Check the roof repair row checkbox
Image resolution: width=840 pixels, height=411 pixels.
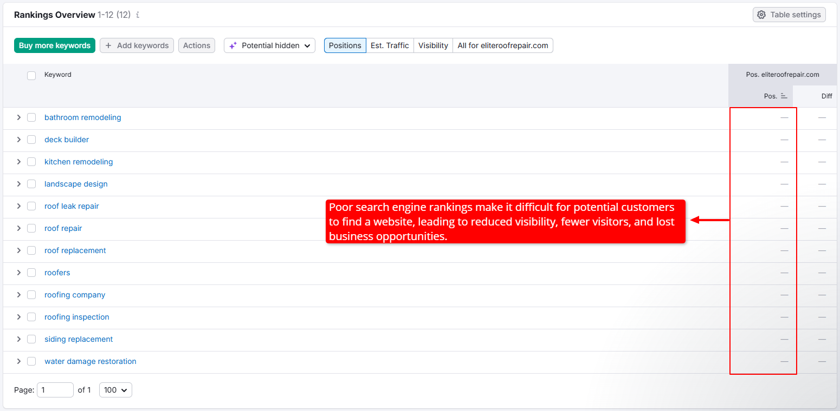click(x=31, y=228)
